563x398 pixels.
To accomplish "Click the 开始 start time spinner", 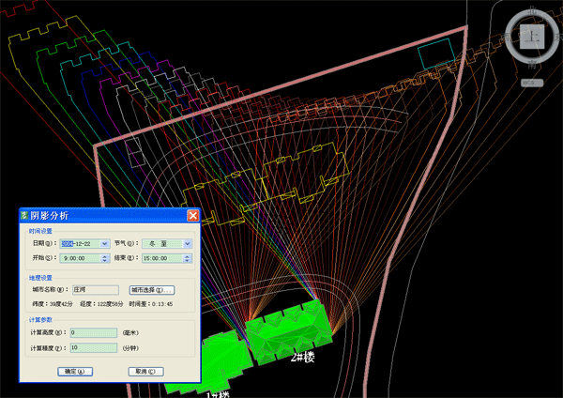I will [x=105, y=258].
